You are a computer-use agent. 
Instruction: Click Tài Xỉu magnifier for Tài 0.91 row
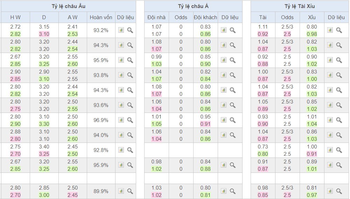(339, 165)
